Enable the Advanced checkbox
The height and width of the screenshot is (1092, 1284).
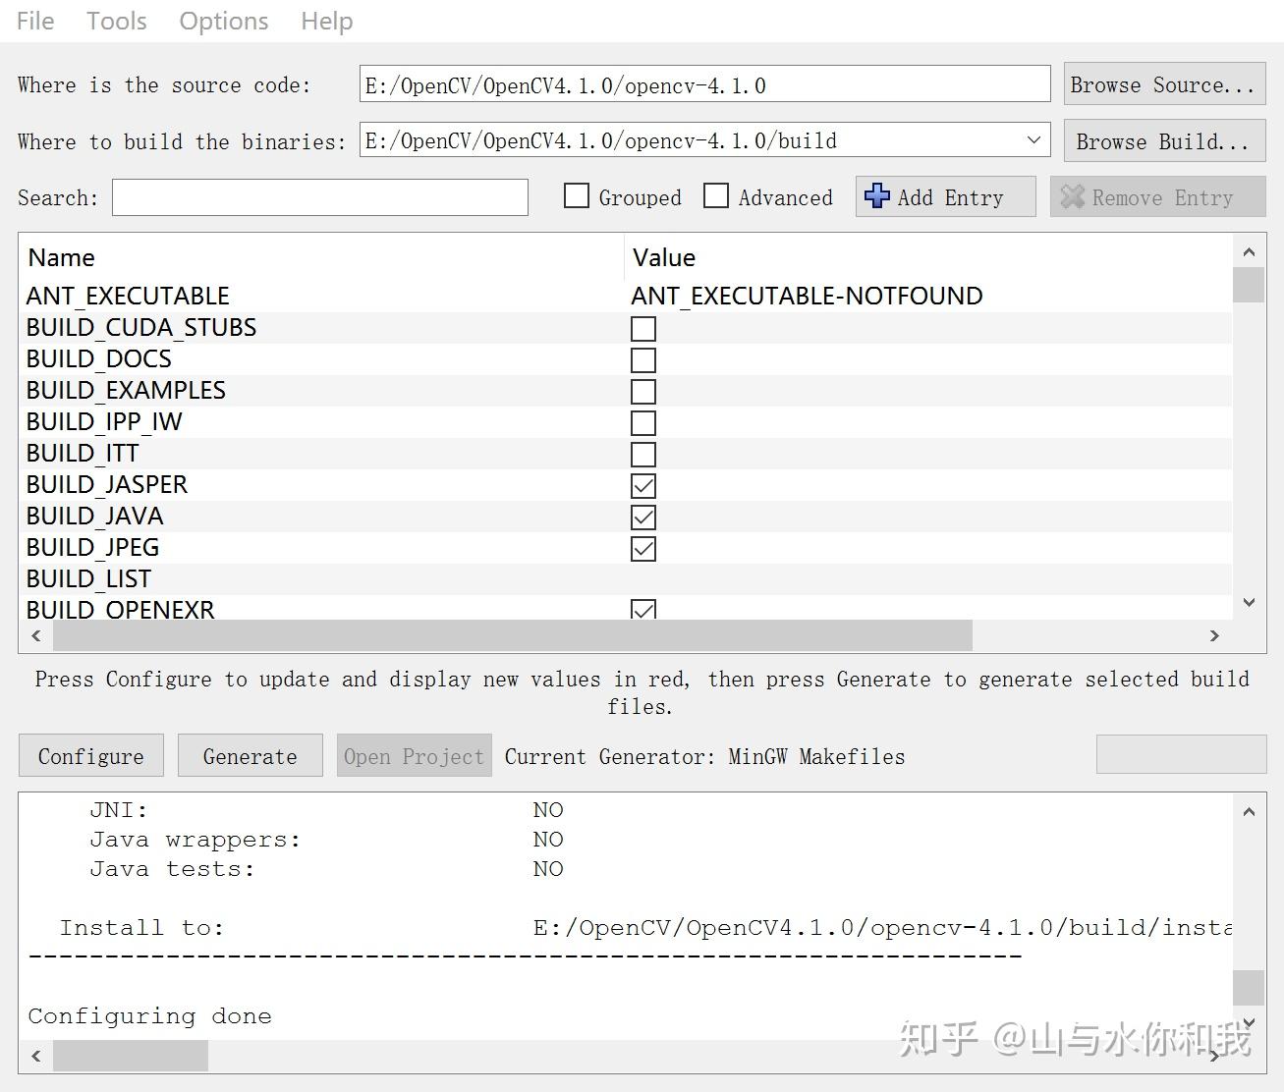(716, 196)
